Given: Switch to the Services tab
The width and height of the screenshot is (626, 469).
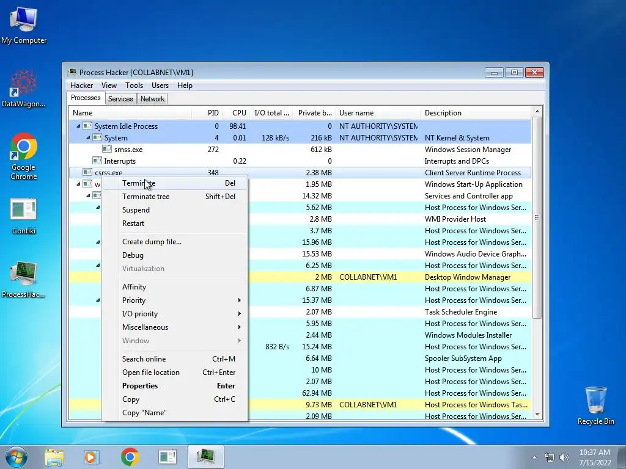Looking at the screenshot, I should coord(120,99).
